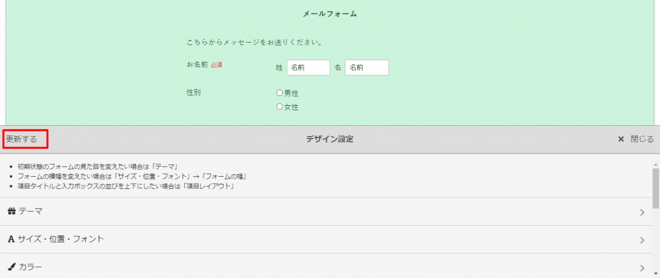Expand カラー section using its right chevron
This screenshot has height=278, width=660.
point(642,268)
